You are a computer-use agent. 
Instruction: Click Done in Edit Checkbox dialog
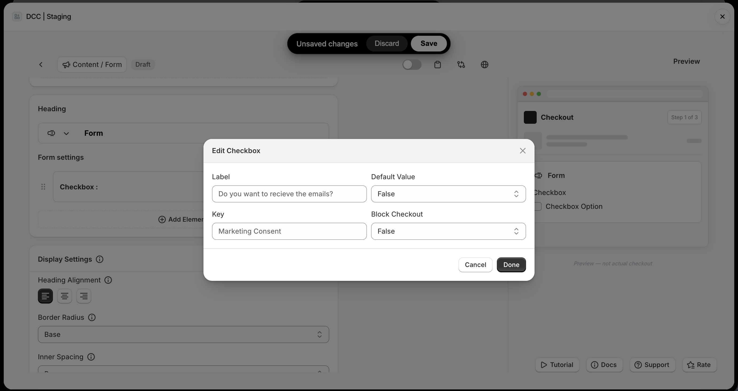(x=511, y=265)
